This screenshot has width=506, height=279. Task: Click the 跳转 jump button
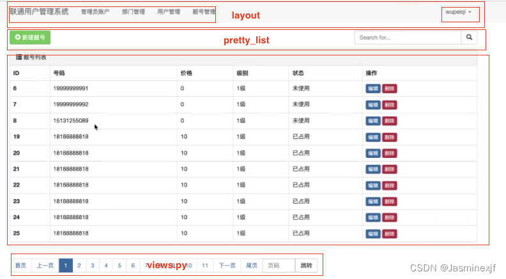306,266
